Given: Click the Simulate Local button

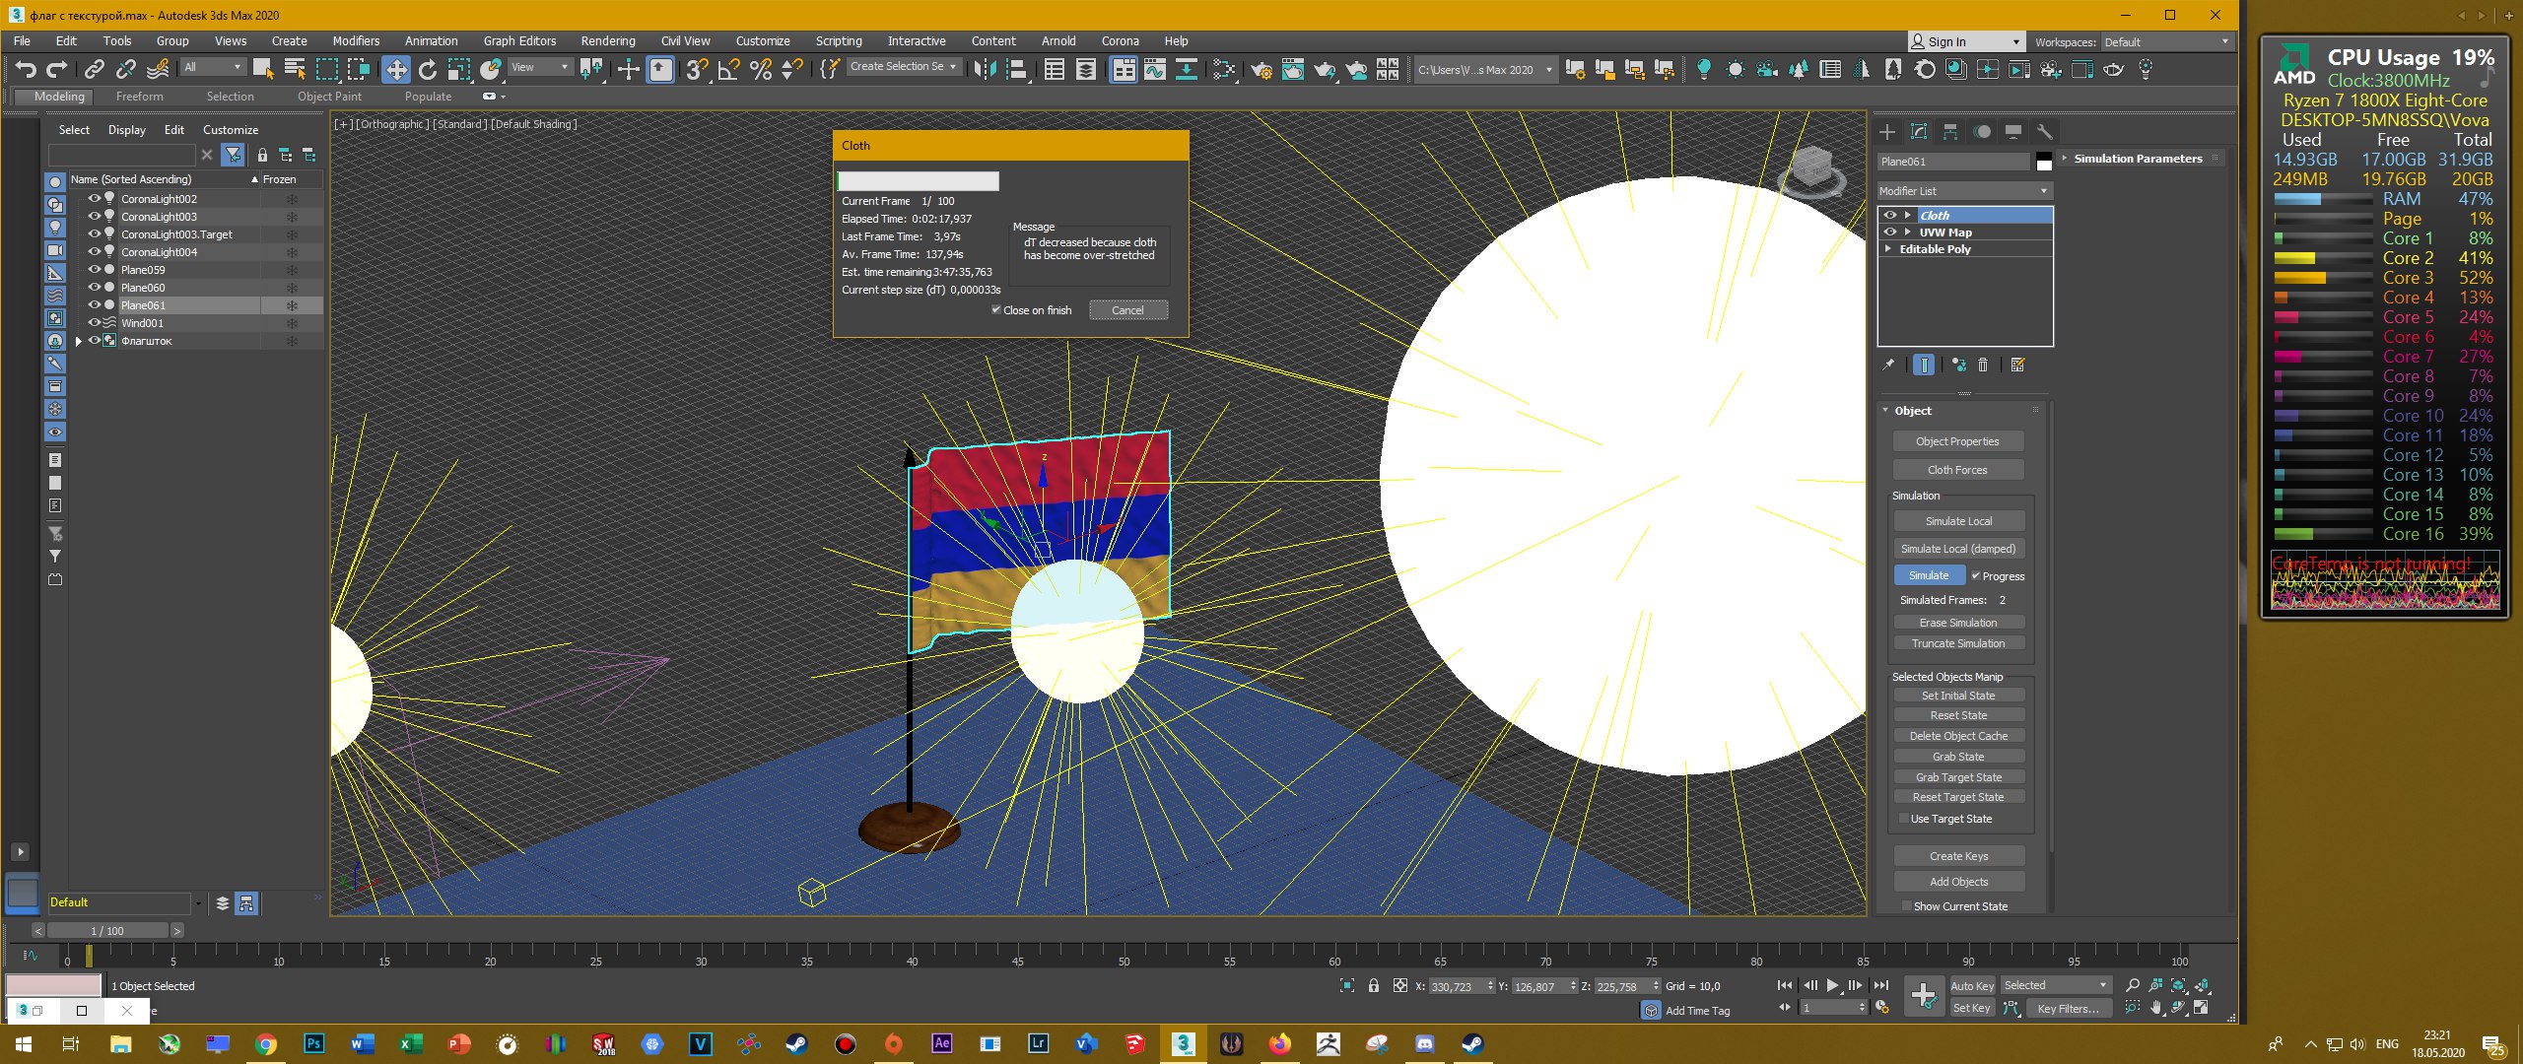Looking at the screenshot, I should coord(1958,521).
